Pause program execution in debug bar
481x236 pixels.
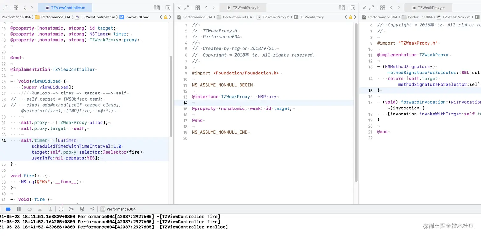(x=19, y=209)
